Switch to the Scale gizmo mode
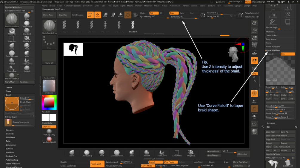Screen dimensions: 300x168 coord(113,15)
